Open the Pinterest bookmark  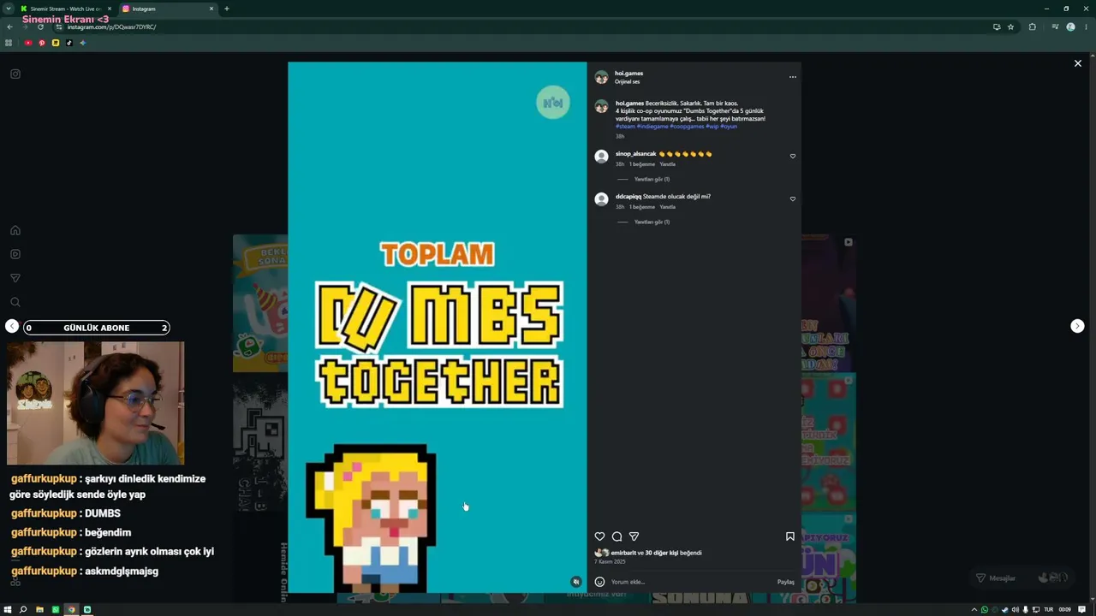42,43
